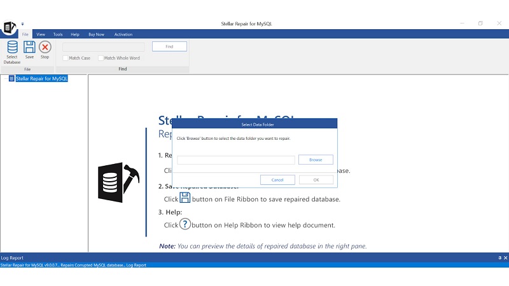Click the help question mark icon
Screen dimensions: 509x286
pyautogui.click(x=185, y=224)
